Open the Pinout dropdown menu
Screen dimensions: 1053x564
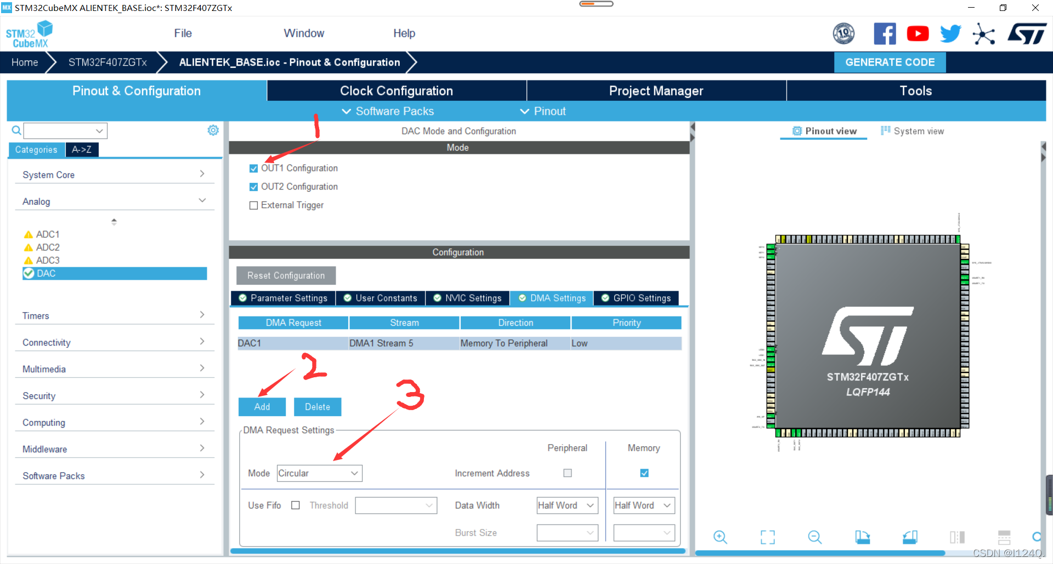click(x=542, y=111)
